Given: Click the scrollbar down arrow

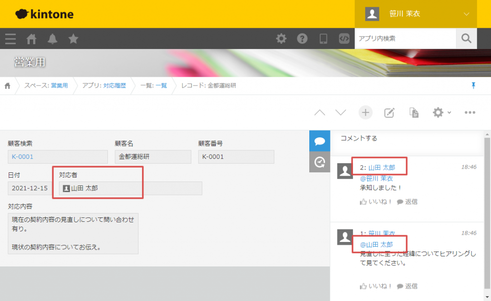Looking at the screenshot, I should pos(487,297).
